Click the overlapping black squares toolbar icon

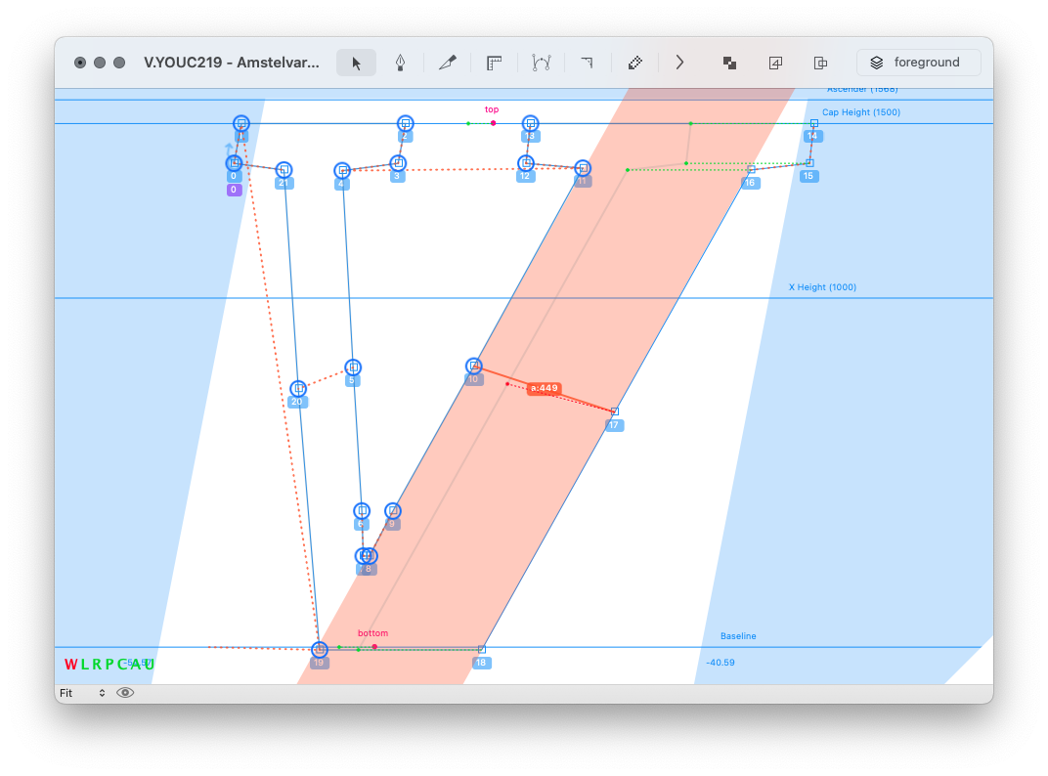pos(729,63)
